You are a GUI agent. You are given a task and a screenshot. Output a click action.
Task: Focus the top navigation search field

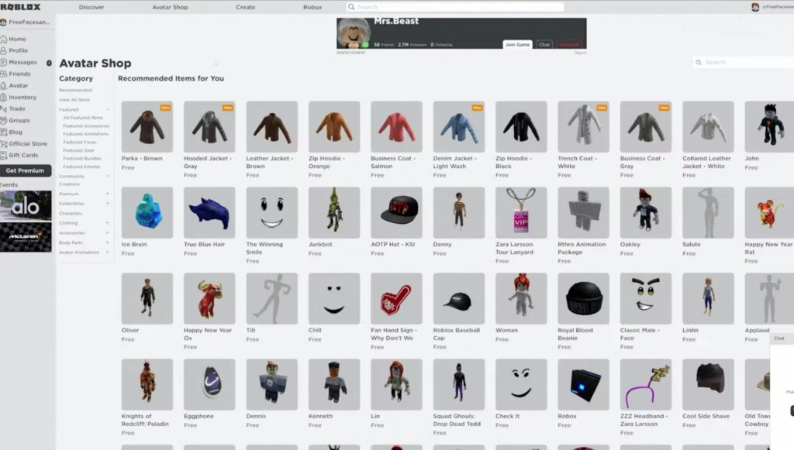454,7
